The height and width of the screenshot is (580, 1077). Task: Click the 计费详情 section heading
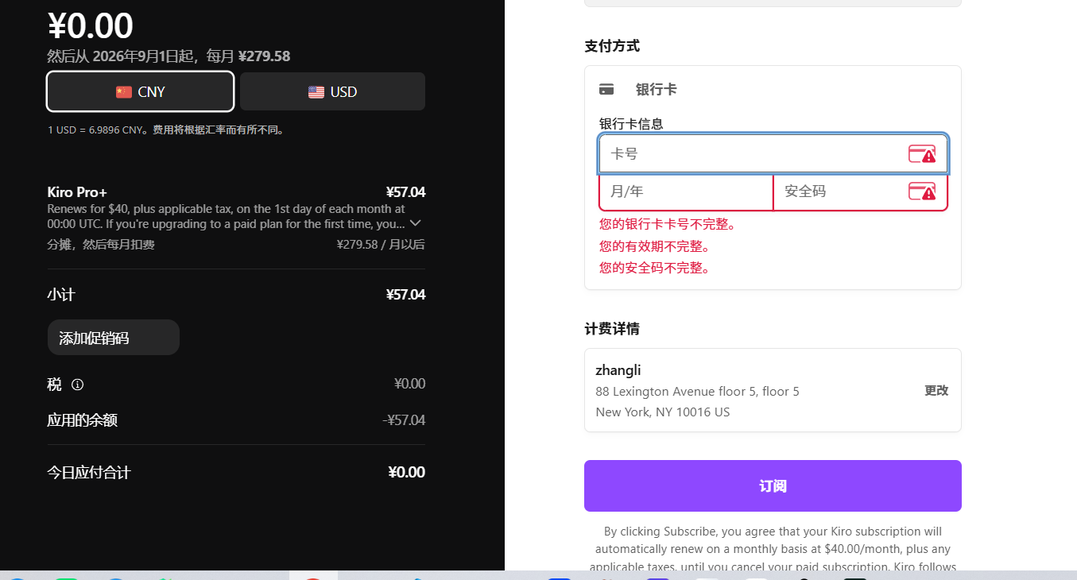[x=612, y=329]
